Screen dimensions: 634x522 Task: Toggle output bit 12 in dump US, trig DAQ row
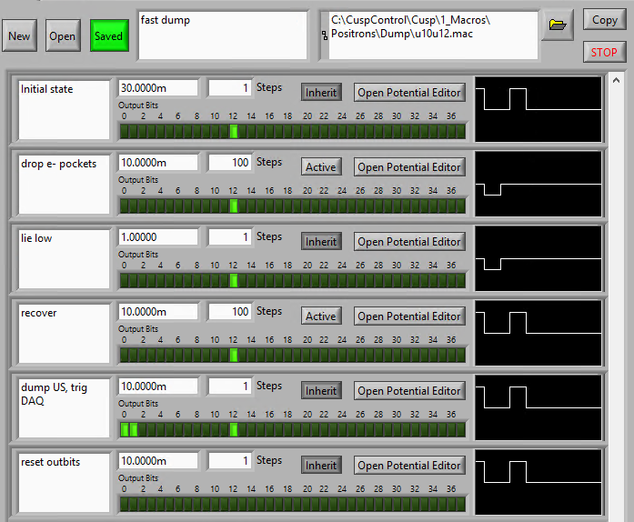233,430
